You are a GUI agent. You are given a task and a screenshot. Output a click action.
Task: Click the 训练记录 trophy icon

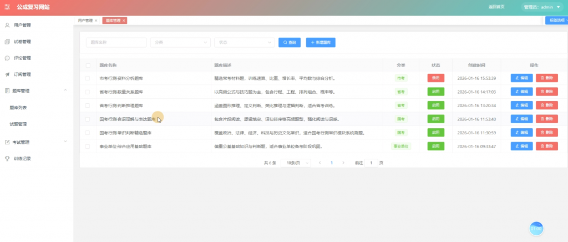[x=7, y=158]
